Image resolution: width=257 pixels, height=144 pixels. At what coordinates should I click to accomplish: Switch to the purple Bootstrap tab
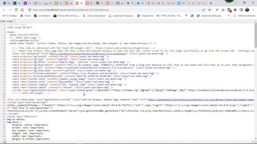(x=27, y=3)
